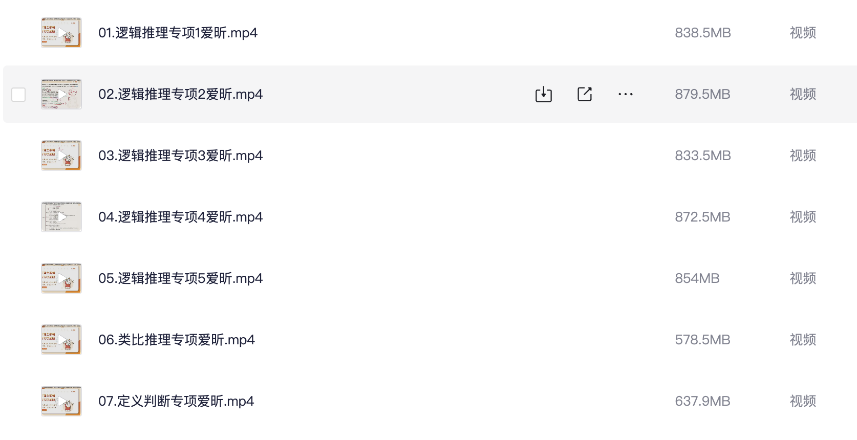Open the three-dots more options menu
The height and width of the screenshot is (440, 857).
click(625, 94)
